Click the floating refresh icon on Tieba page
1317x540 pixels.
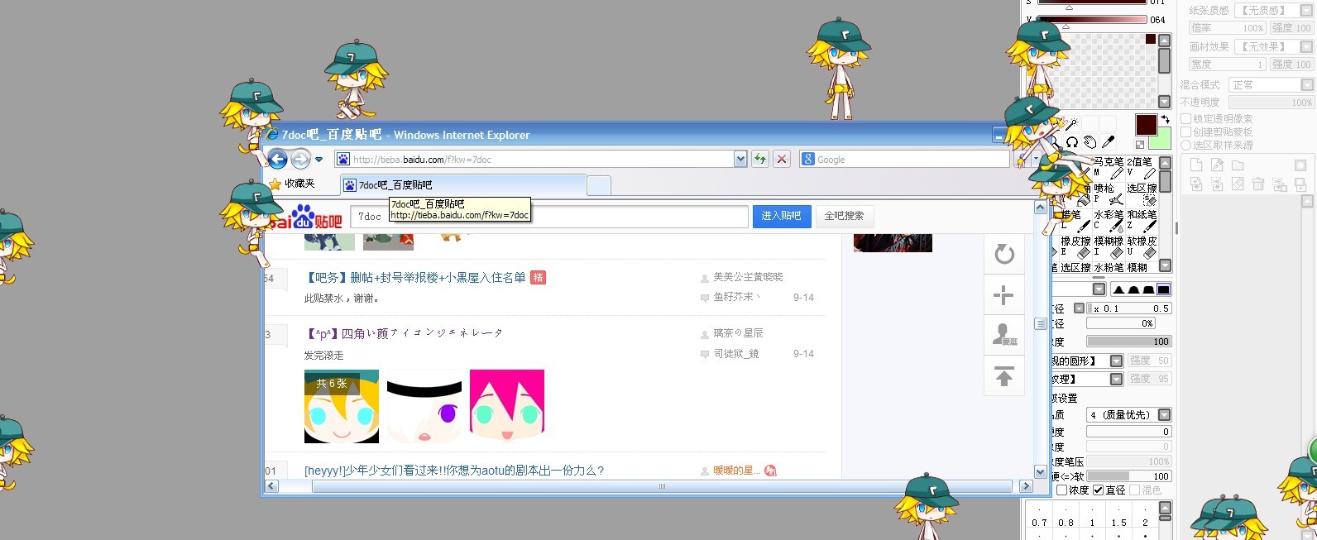tap(1004, 254)
